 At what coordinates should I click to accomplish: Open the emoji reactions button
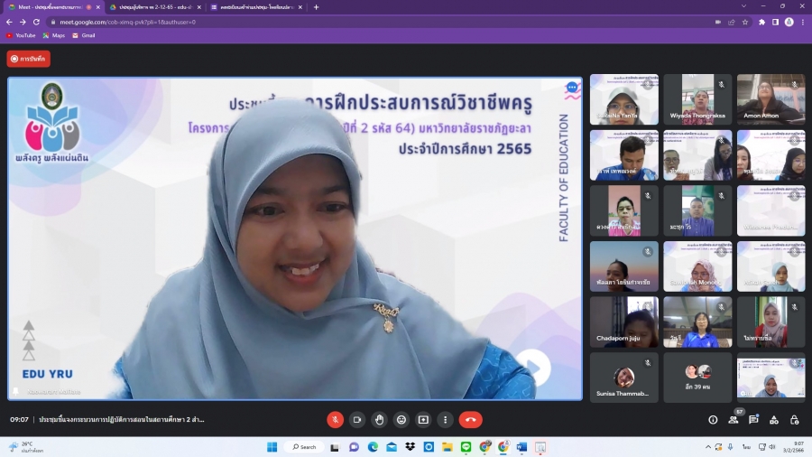(401, 420)
